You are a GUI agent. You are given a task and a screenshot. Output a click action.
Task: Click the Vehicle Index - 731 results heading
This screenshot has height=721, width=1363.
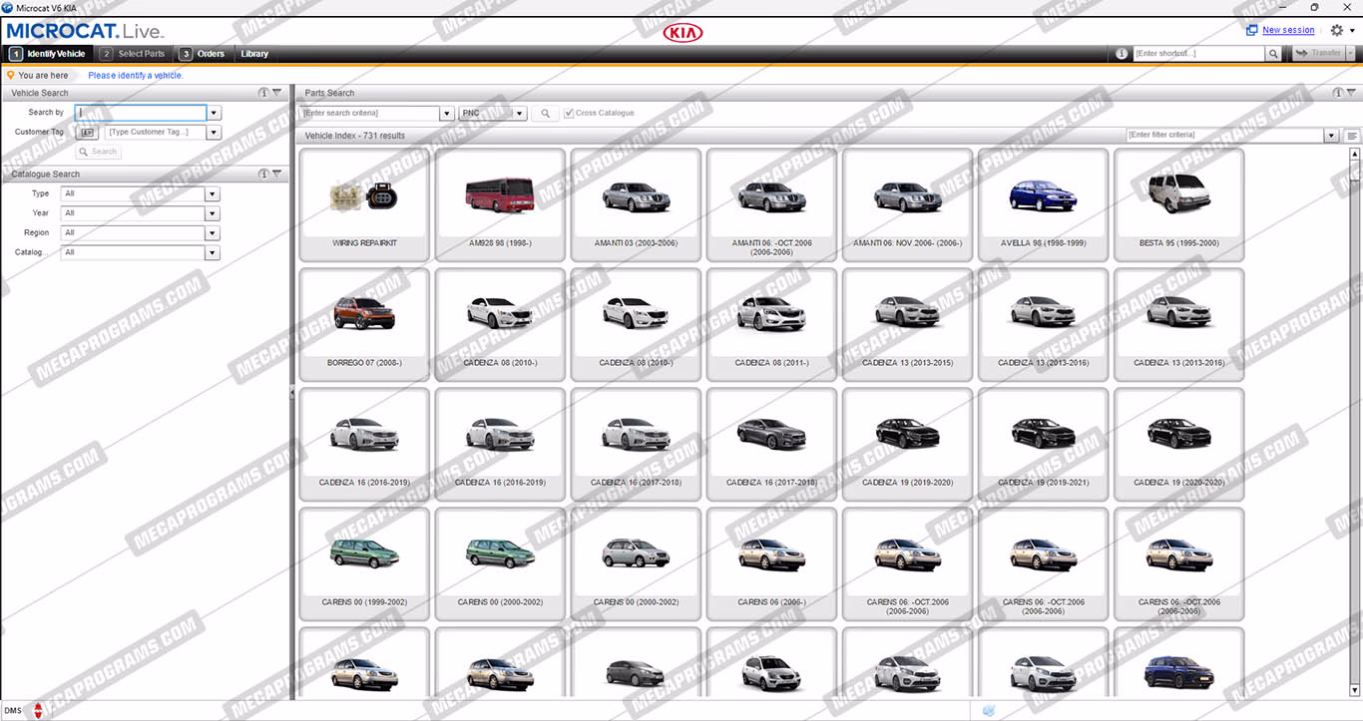tap(355, 136)
